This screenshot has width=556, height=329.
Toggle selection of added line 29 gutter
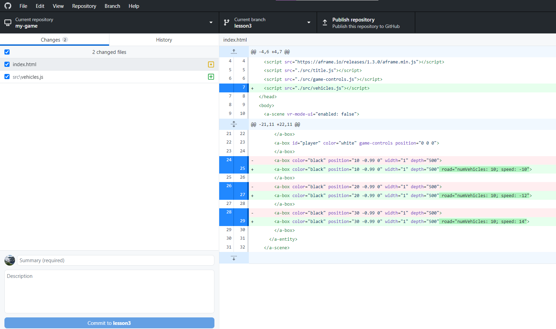coord(234,221)
